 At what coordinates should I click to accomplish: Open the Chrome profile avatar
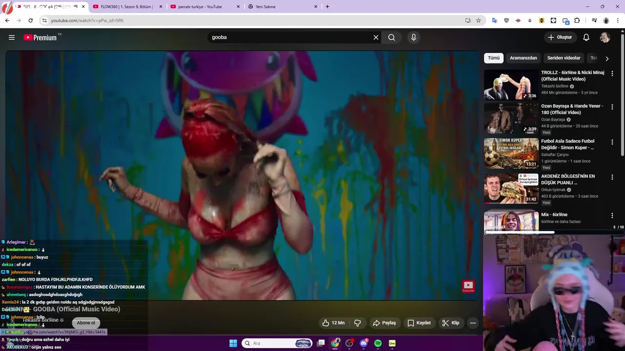click(606, 20)
